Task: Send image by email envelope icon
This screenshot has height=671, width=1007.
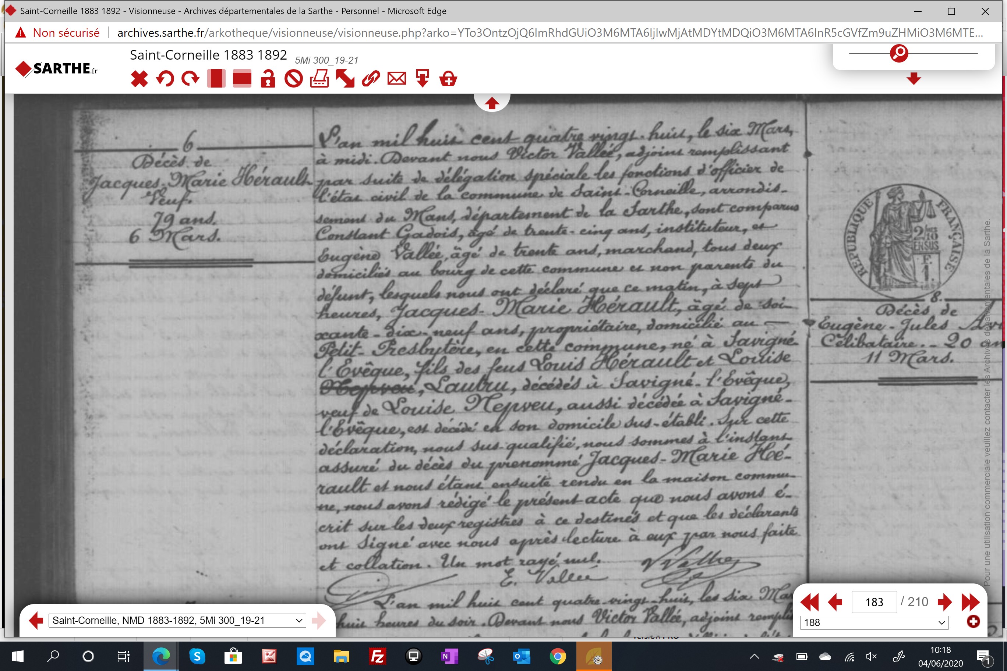Action: (396, 79)
